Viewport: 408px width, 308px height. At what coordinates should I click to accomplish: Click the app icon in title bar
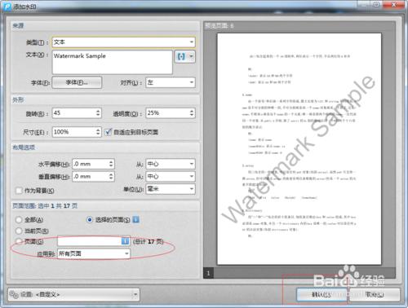click(7, 7)
